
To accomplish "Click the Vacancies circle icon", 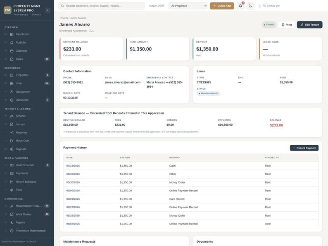I will point(12,100).
